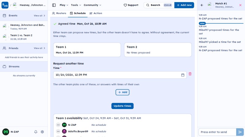
Task: Click the Support heart link
Action: tap(131, 5)
